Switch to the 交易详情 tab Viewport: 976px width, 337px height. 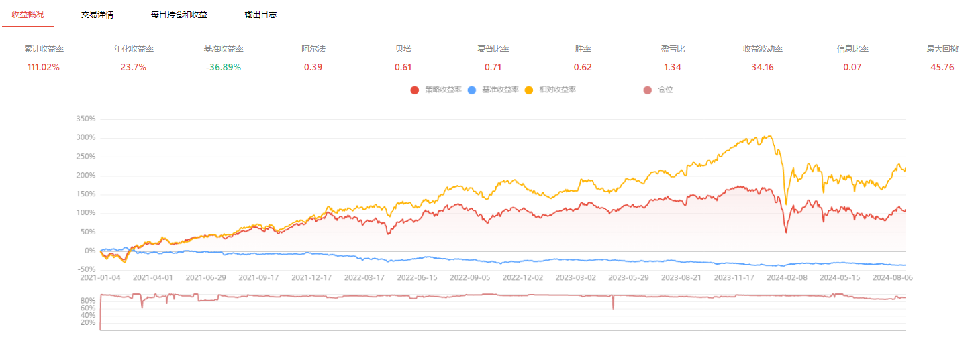pyautogui.click(x=97, y=14)
